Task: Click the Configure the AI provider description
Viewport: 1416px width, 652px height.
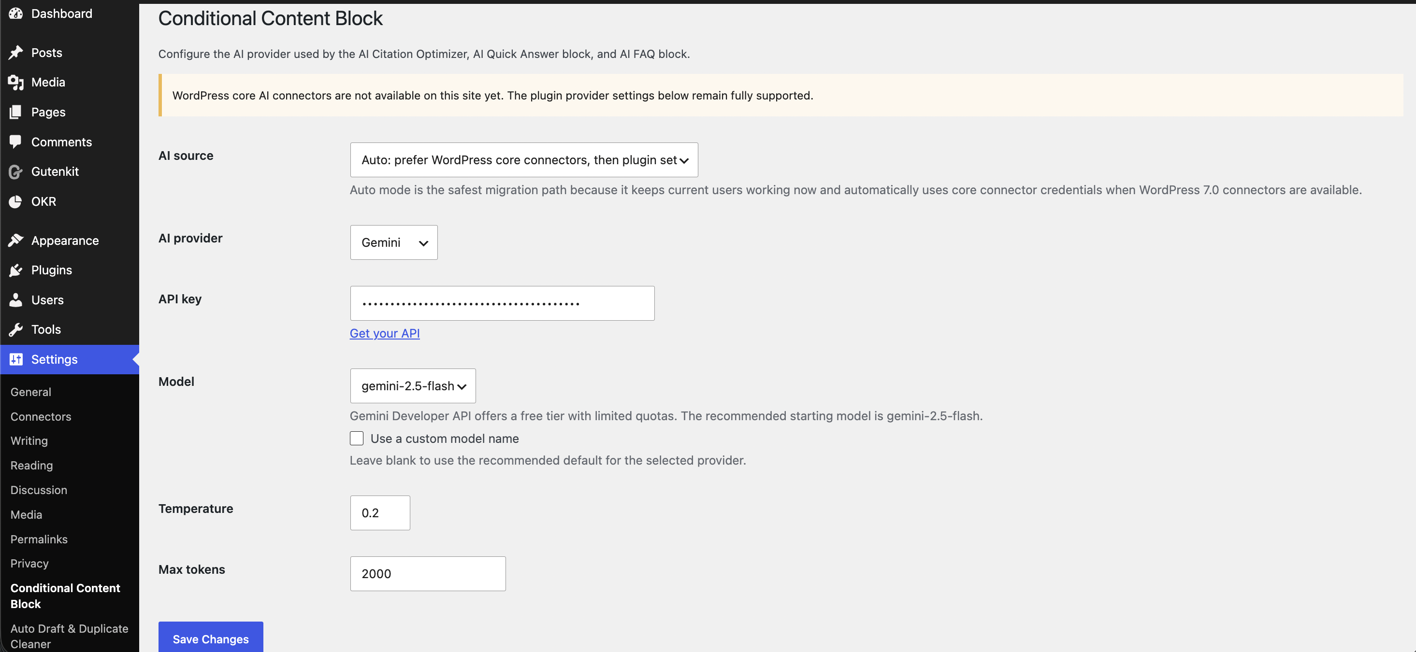Action: click(x=424, y=54)
